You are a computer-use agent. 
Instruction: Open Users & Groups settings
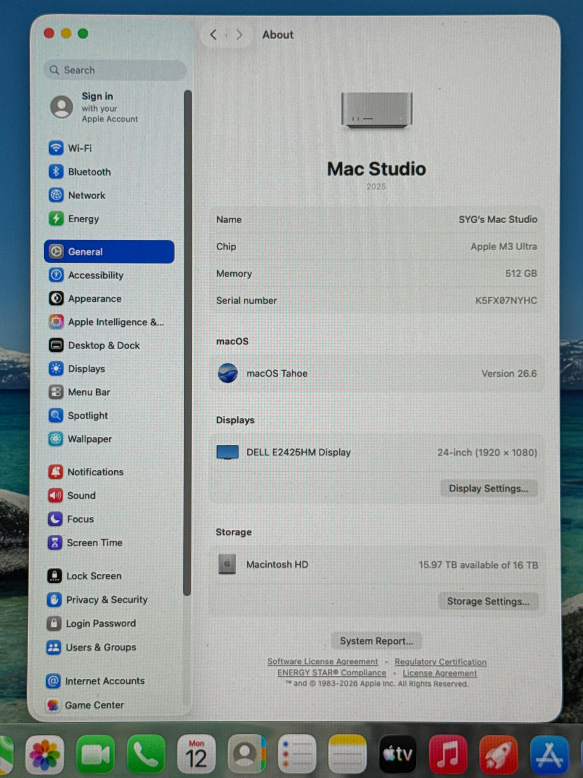click(91, 647)
